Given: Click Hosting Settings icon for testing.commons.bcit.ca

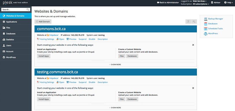Looking at the screenshot, I should [38, 82].
